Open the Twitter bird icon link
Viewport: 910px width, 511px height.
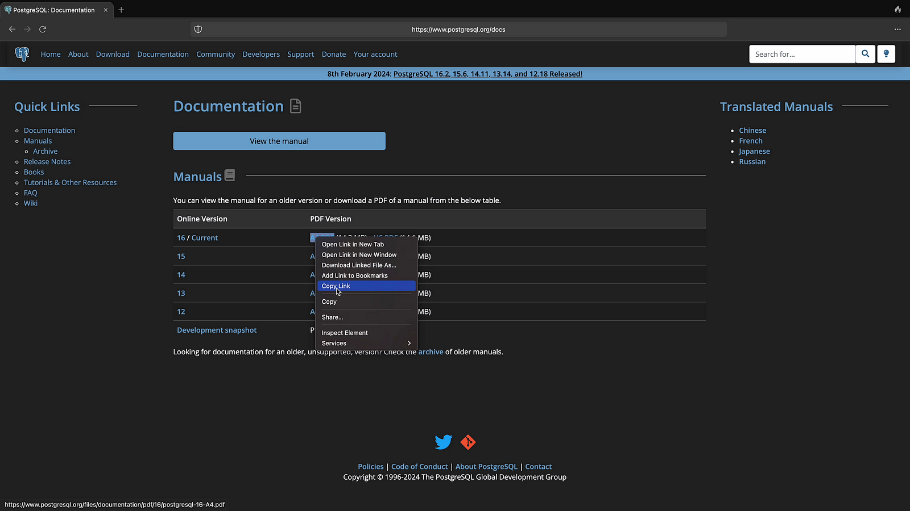443,442
